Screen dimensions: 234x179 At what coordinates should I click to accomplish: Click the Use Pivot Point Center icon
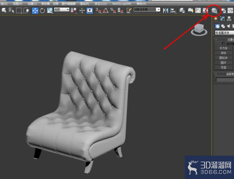74,11
